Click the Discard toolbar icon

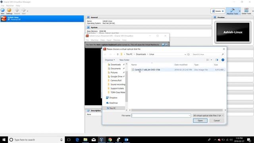pos(17,11)
